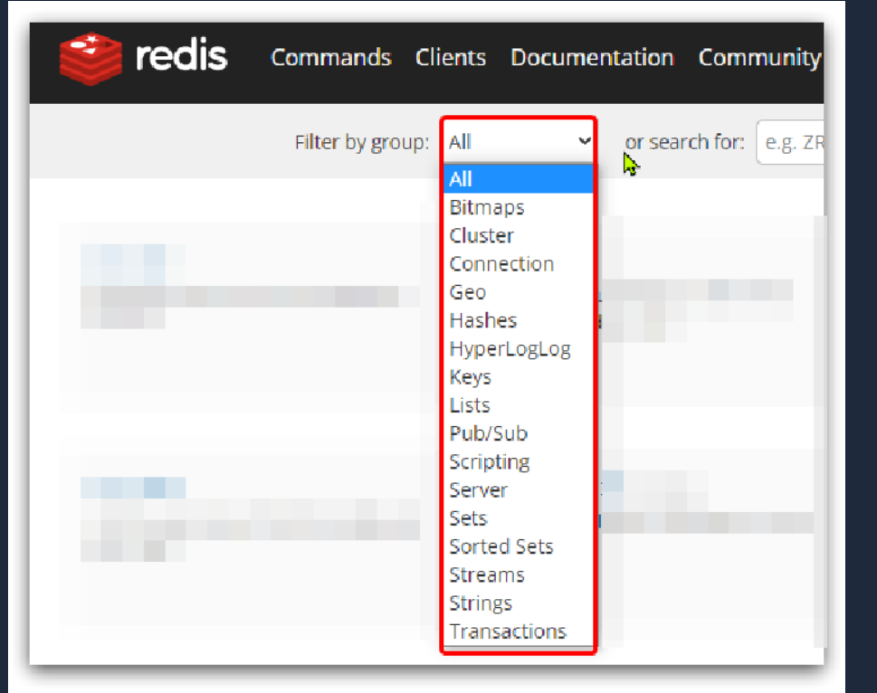Select Cluster from group list
Viewport: 877px width, 693px height.
click(x=519, y=236)
